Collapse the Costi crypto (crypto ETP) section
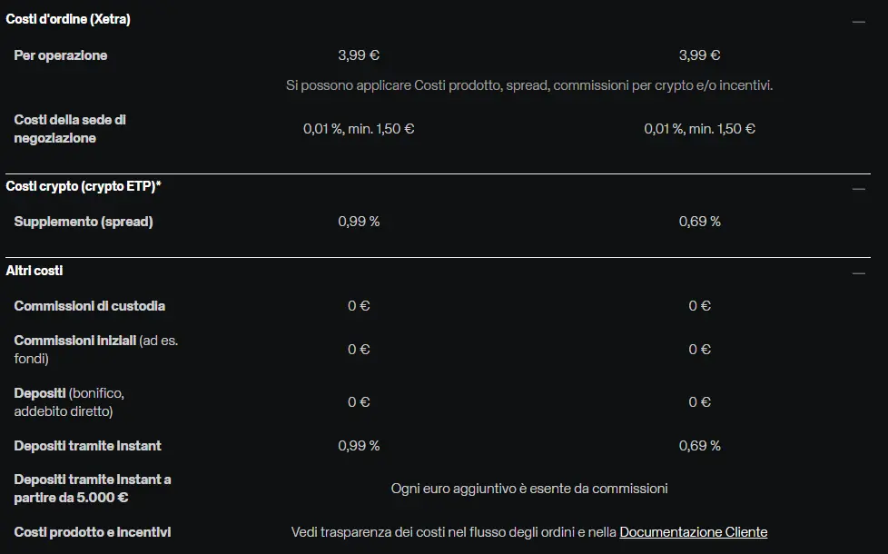The height and width of the screenshot is (554, 888). [859, 189]
